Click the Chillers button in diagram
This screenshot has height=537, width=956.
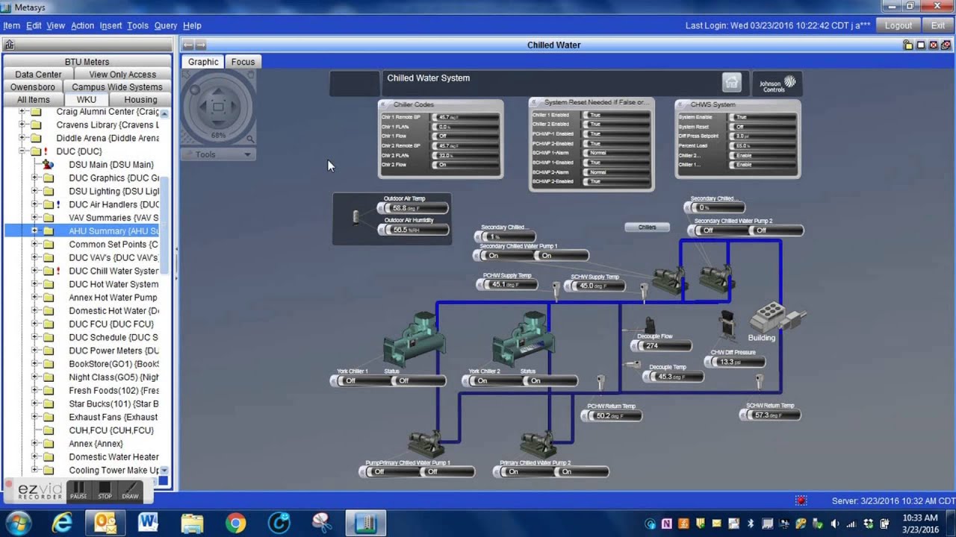click(x=647, y=227)
